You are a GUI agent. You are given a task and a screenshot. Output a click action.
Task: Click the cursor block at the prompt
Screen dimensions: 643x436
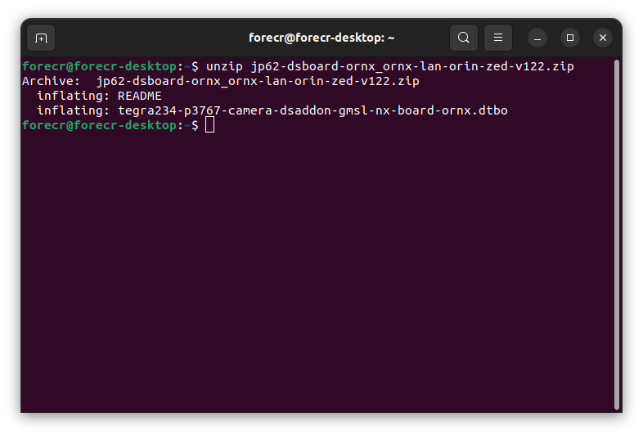210,125
